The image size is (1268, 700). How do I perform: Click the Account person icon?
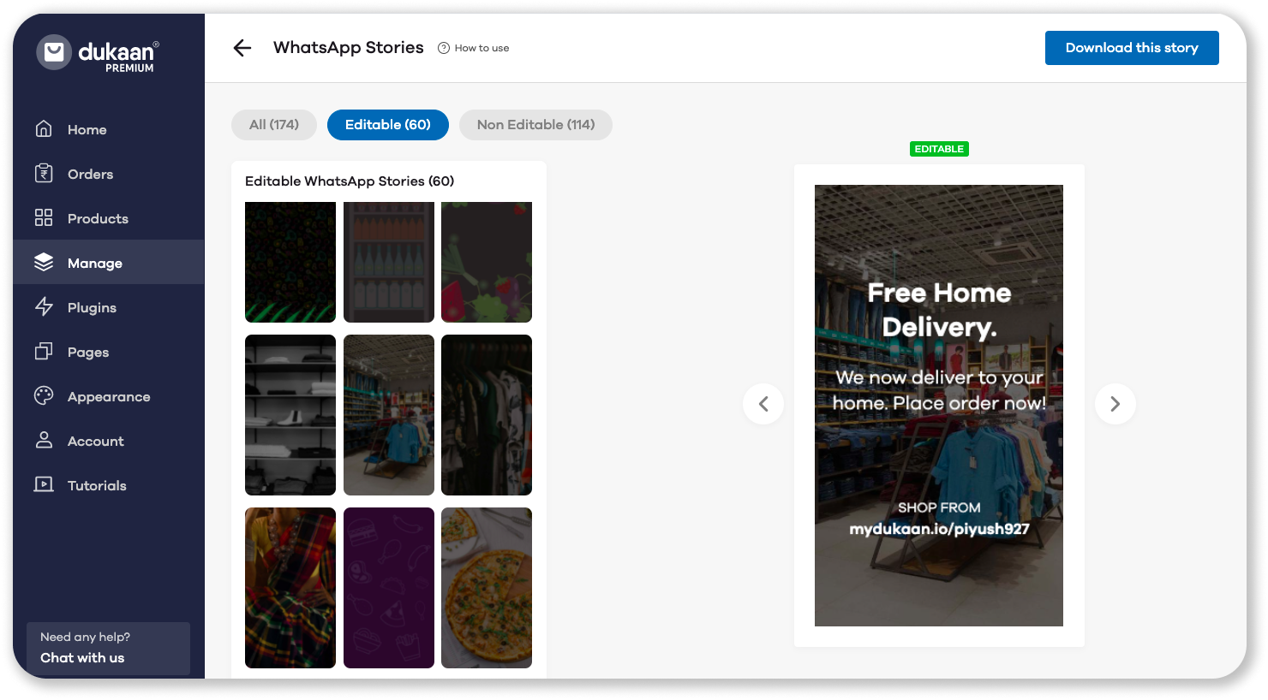44,440
